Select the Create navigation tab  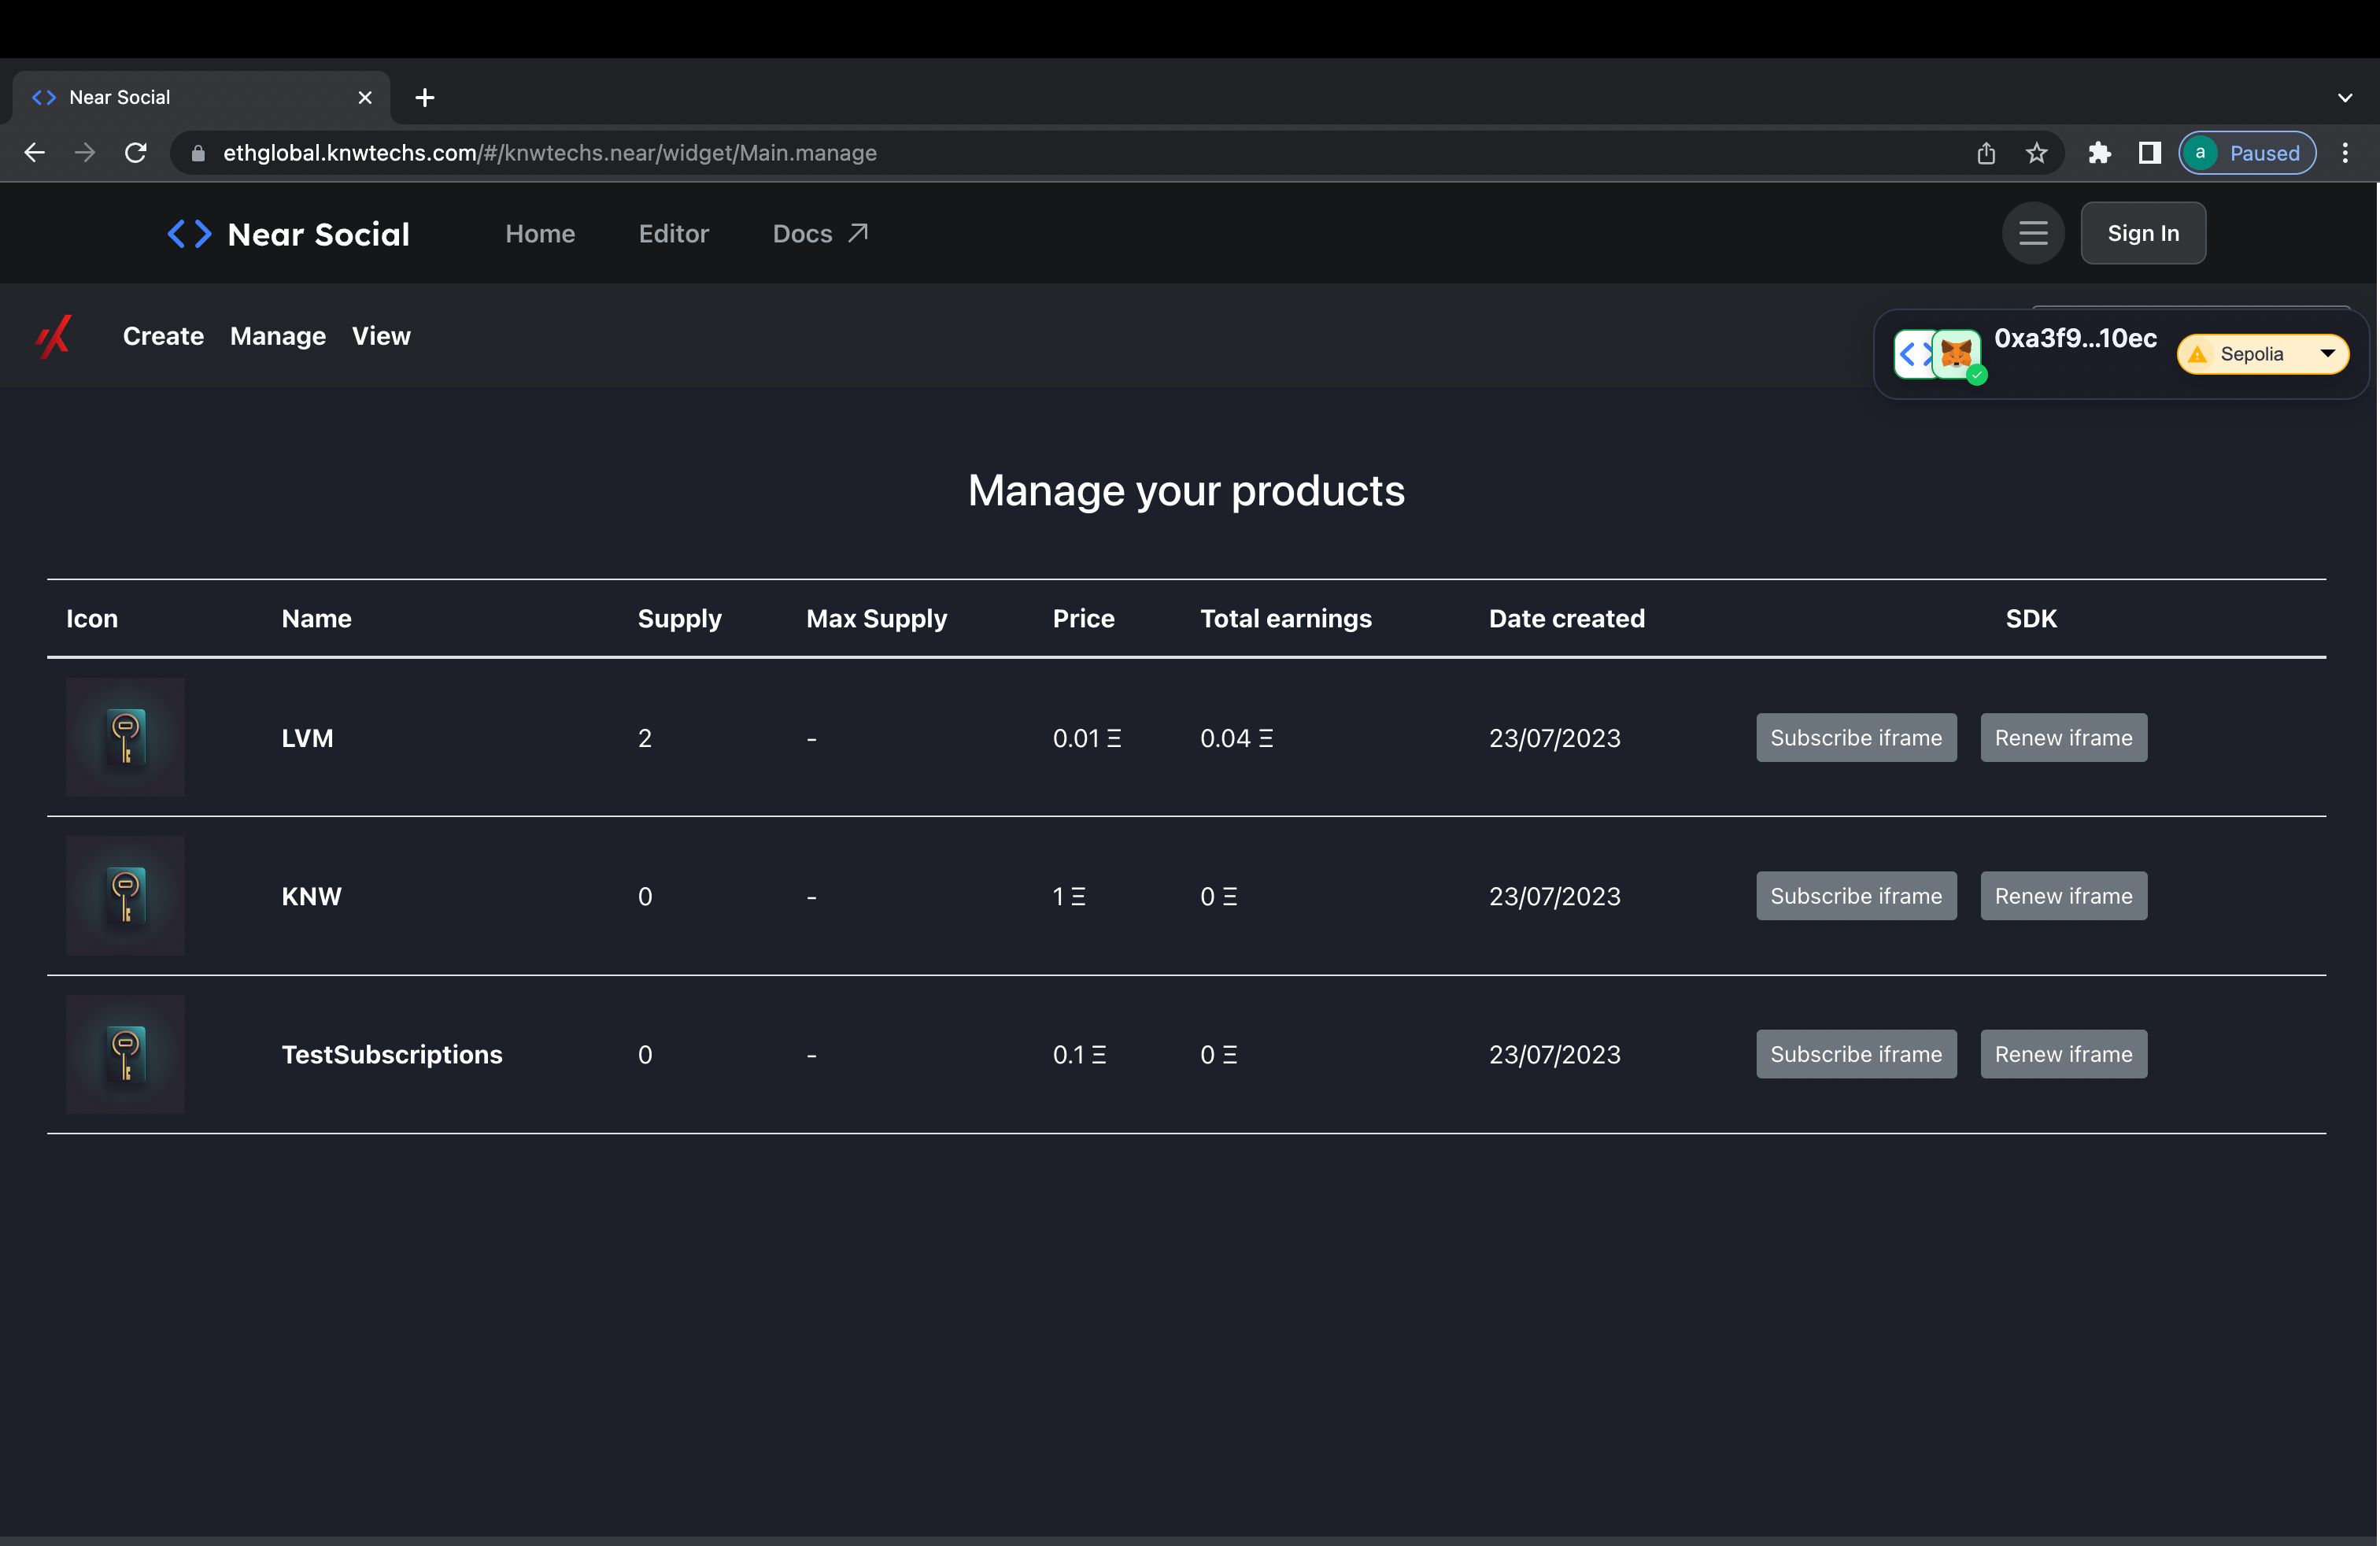[163, 335]
